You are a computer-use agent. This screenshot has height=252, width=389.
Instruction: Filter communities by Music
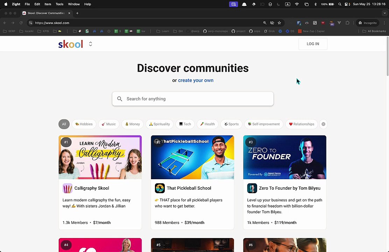pyautogui.click(x=109, y=124)
